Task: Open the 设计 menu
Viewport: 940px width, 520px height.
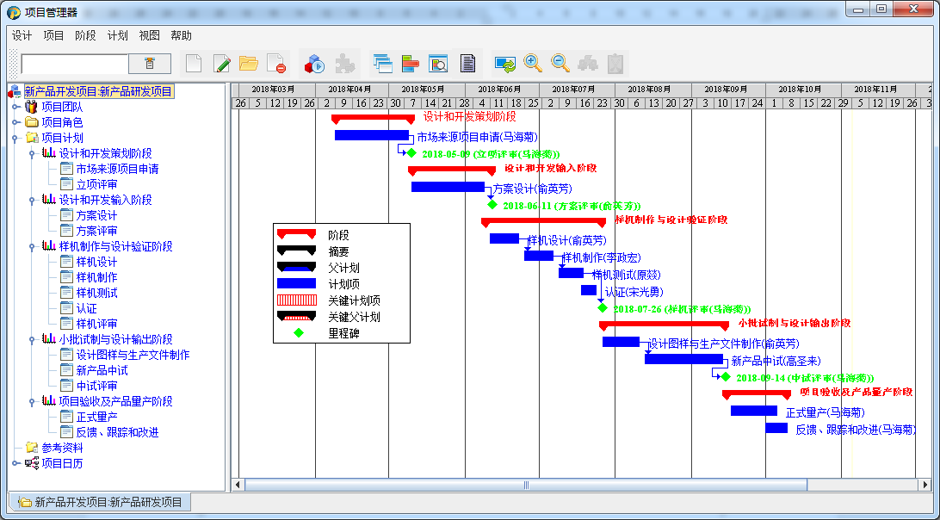Action: pos(22,35)
